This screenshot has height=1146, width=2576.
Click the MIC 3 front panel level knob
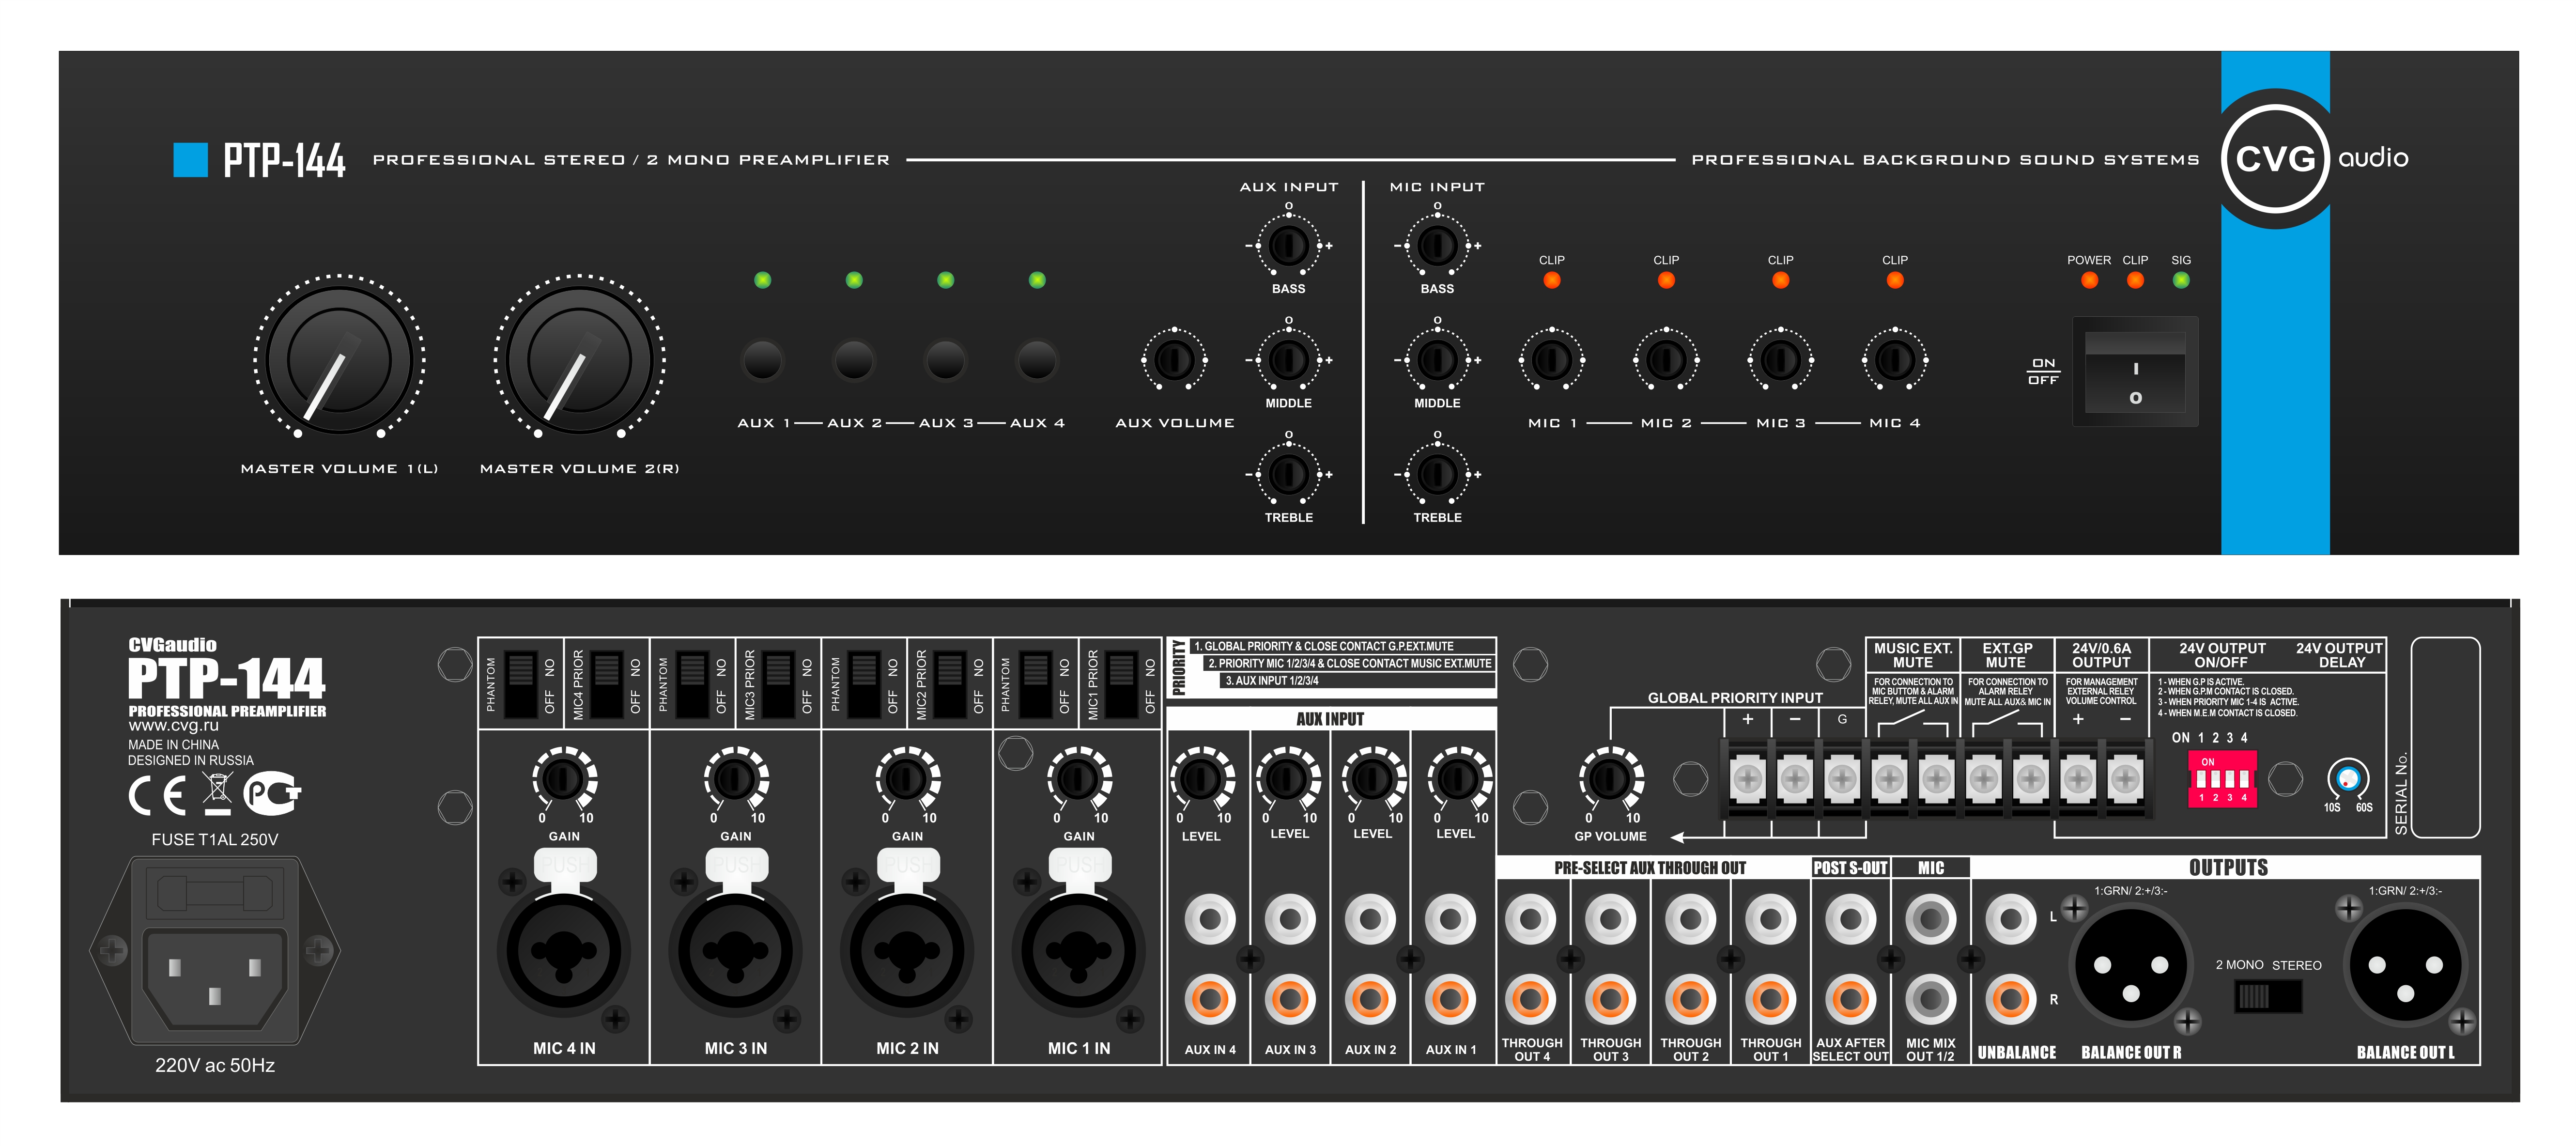coord(1780,359)
